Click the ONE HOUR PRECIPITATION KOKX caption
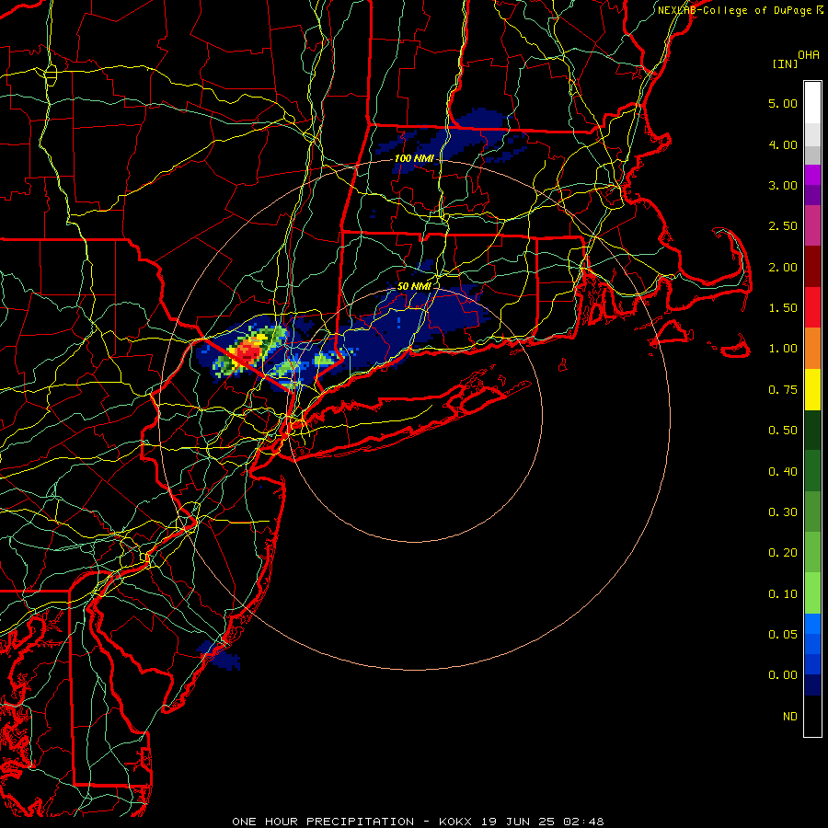The image size is (828, 828). 418,822
